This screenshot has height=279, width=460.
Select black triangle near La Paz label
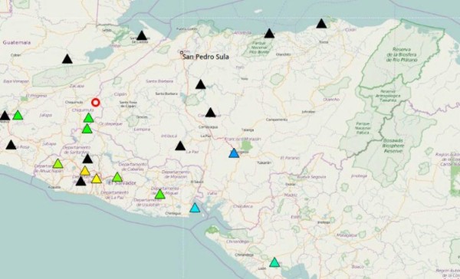[x=180, y=146]
